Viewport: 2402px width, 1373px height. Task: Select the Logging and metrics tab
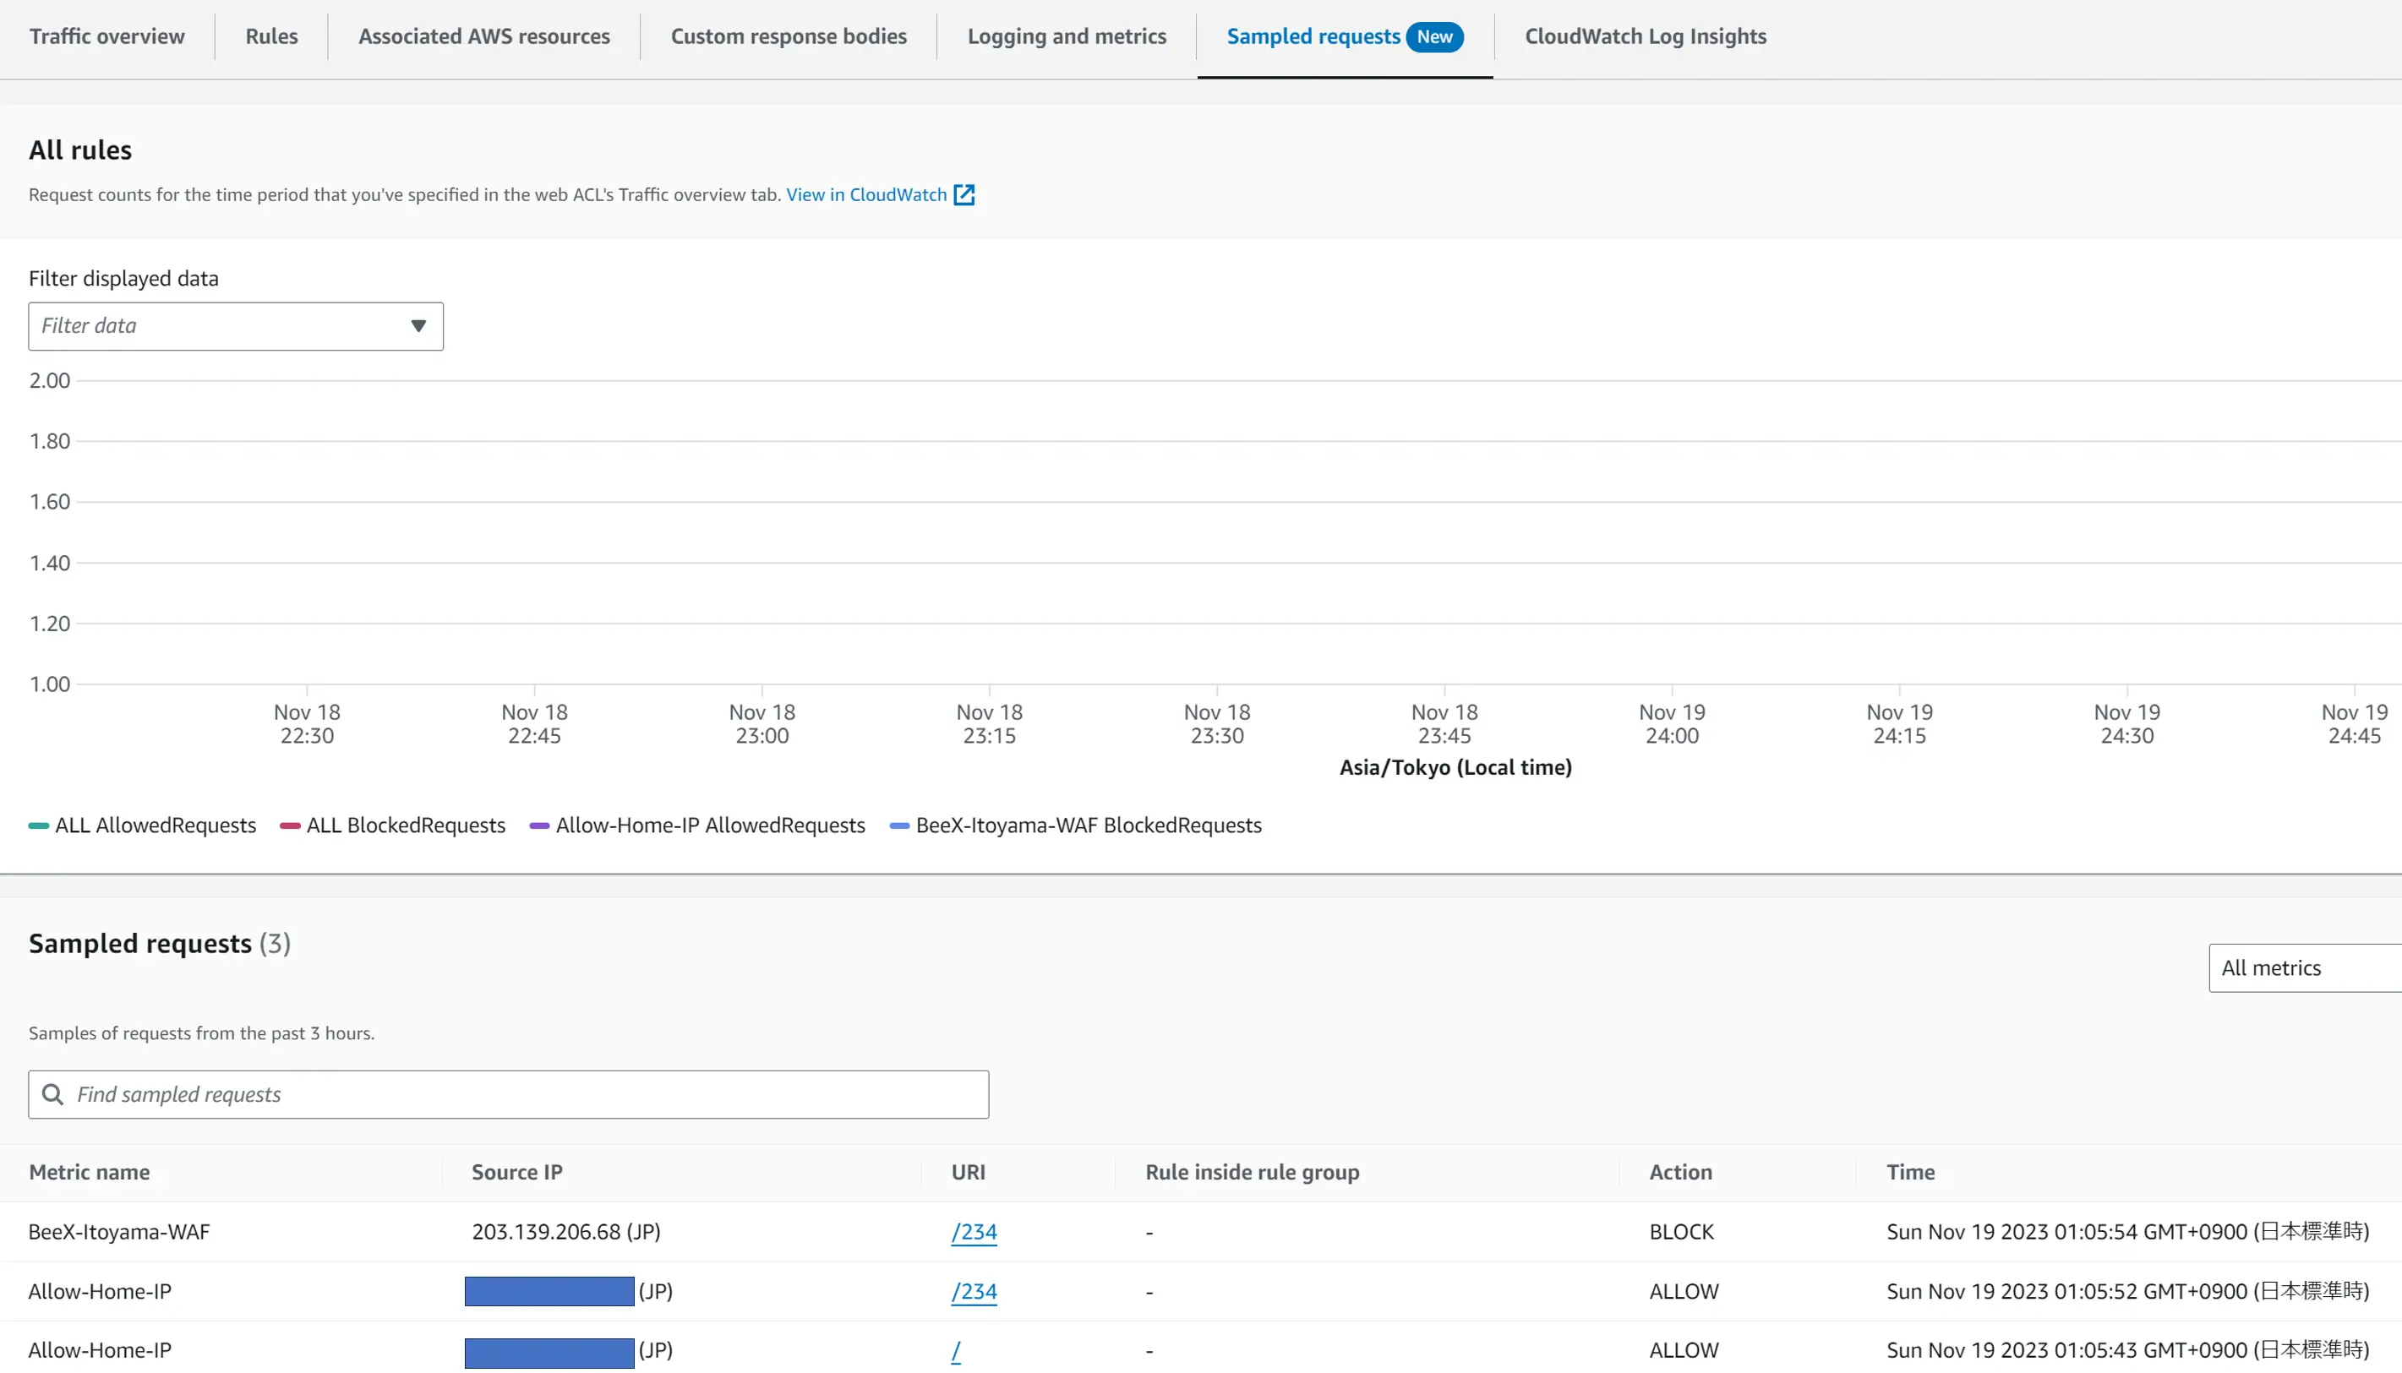(1067, 37)
